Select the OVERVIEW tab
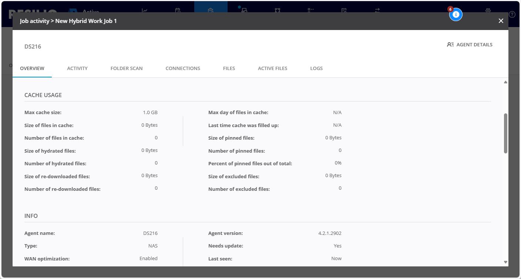521x279 pixels. 32,69
